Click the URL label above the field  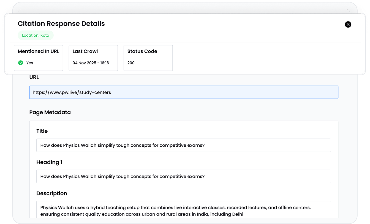point(34,77)
